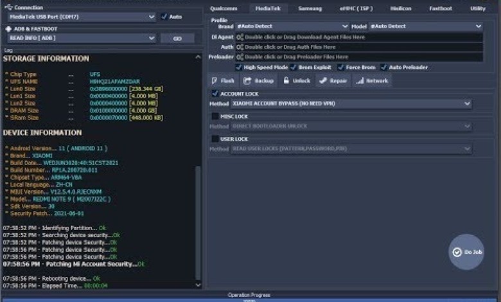Enable the MISC LOCK checkbox
Viewport: 501px width, 302px height.
click(x=215, y=116)
